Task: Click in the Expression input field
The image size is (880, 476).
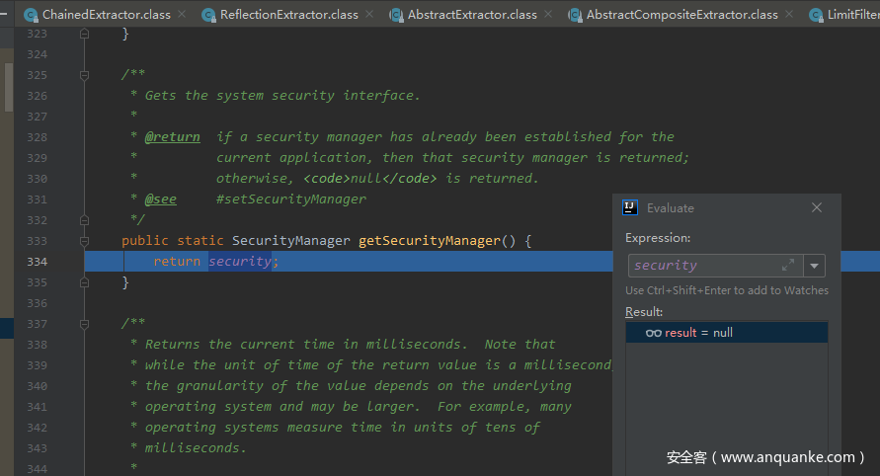Action: tap(701, 265)
